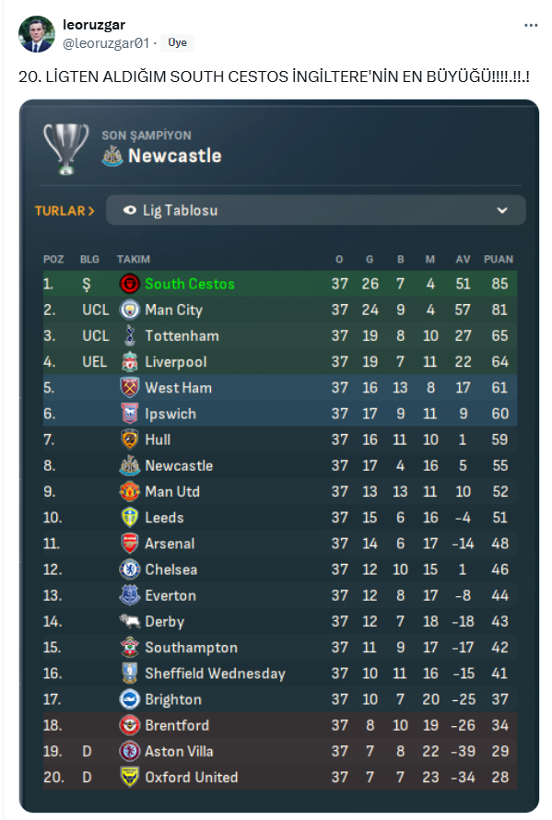
Task: Open the Lig Tablosu view selector
Action: [316, 210]
